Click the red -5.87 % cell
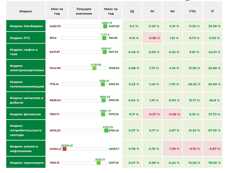 (x=212, y=149)
